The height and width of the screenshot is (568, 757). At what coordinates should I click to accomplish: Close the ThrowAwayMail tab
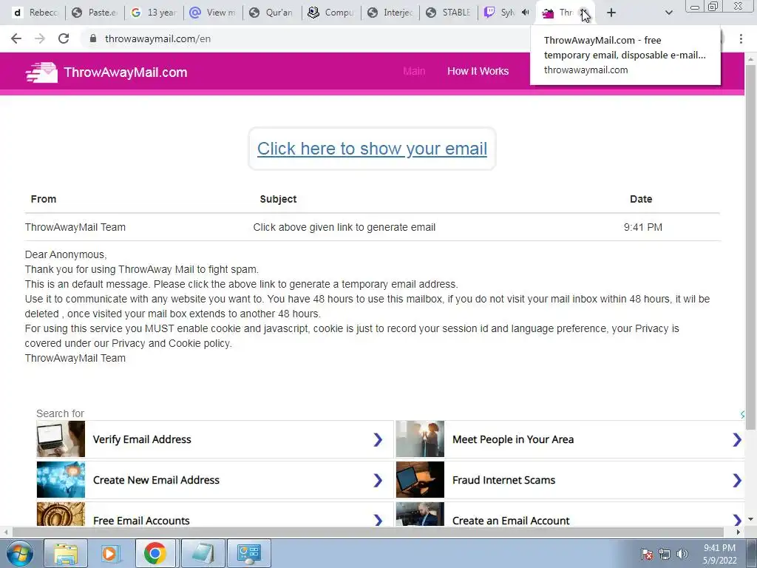tap(584, 13)
